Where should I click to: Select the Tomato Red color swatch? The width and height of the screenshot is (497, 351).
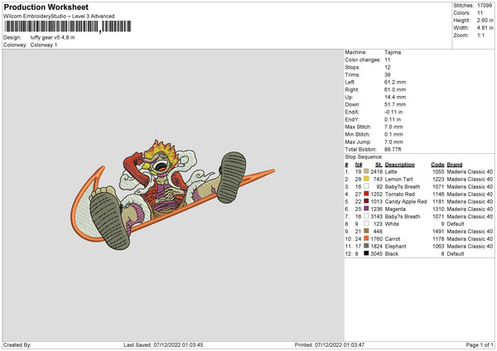point(366,194)
